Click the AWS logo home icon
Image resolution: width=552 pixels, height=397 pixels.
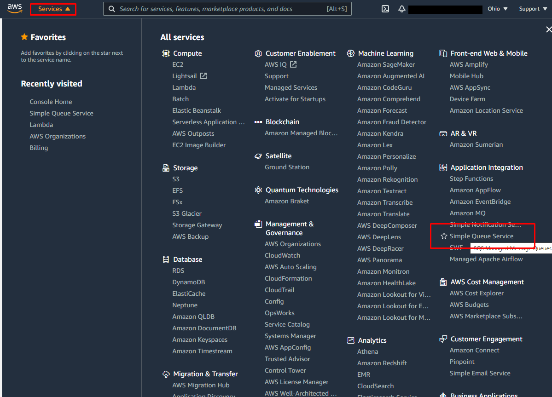point(15,9)
